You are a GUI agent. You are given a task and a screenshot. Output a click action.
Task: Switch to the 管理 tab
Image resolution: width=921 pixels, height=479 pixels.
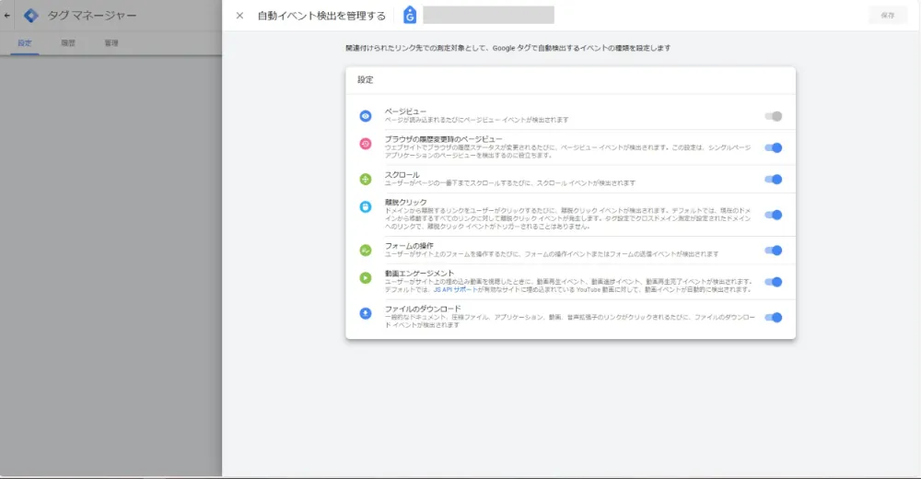pos(111,43)
